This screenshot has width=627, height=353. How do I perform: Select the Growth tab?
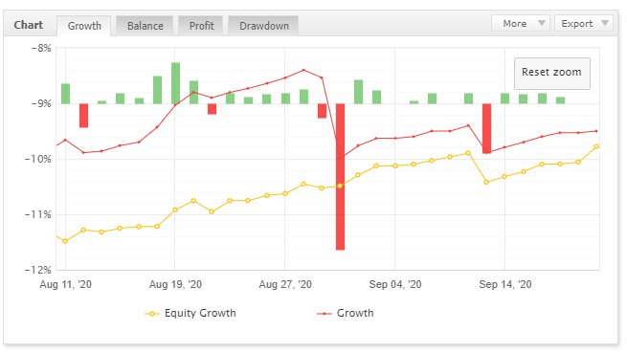[84, 26]
